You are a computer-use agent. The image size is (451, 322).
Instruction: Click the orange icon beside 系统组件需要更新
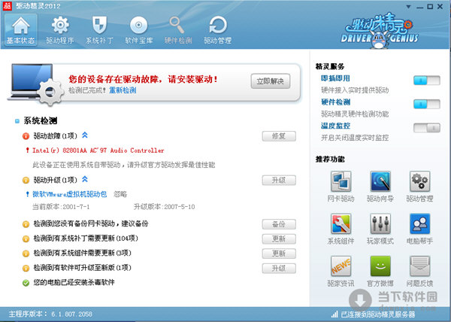pos(26,254)
